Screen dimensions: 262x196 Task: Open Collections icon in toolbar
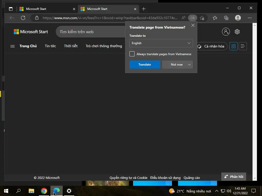(x=226, y=18)
